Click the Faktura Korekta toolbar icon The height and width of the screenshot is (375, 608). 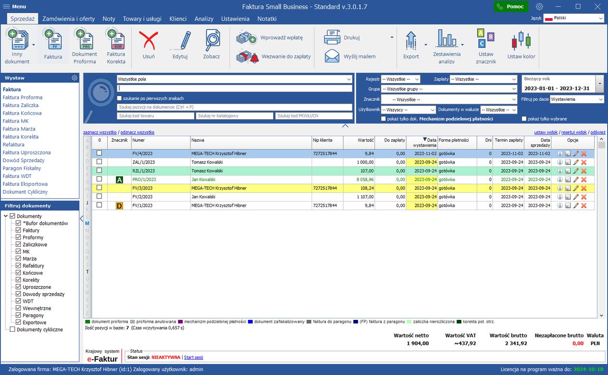click(x=115, y=42)
